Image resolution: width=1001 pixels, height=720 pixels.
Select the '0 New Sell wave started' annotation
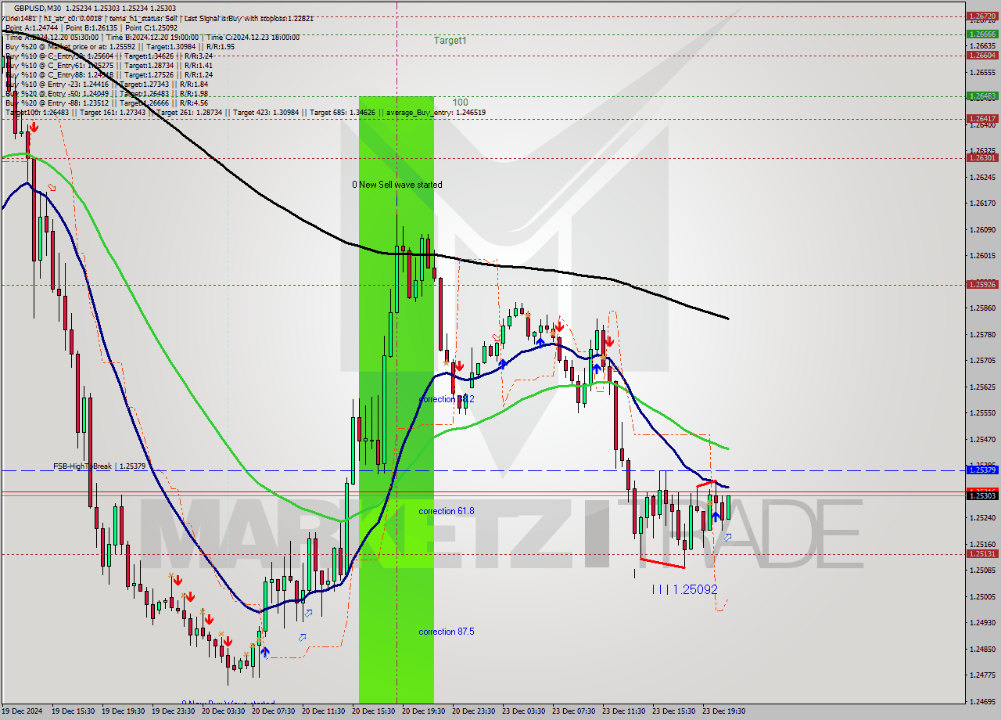(396, 185)
